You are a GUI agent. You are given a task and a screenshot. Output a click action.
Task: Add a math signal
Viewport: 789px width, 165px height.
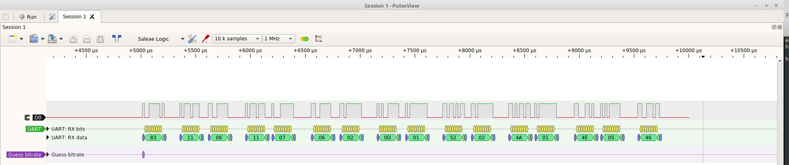point(319,39)
